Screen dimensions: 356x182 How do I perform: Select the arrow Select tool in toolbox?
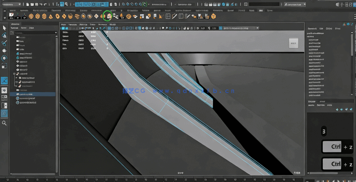[4, 28]
